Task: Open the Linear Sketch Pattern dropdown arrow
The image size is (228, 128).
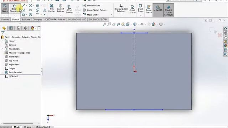Action: 112,10
